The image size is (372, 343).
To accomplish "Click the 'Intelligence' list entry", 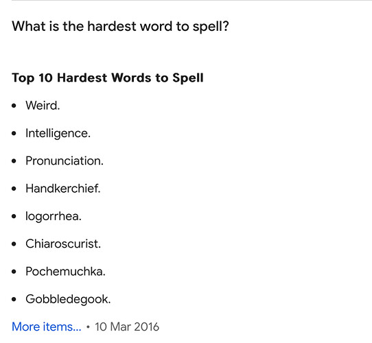I will pos(58,133).
